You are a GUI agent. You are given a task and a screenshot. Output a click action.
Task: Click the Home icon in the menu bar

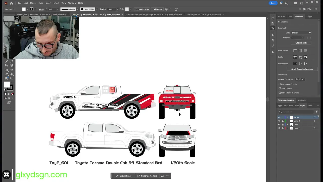[x=11, y=3]
